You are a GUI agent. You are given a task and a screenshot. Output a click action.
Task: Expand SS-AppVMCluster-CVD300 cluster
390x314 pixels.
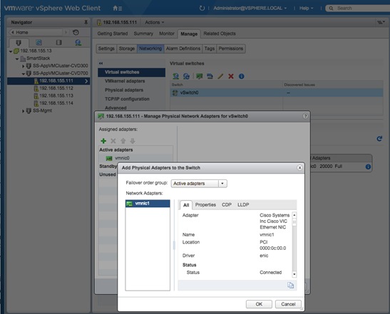tap(23, 66)
